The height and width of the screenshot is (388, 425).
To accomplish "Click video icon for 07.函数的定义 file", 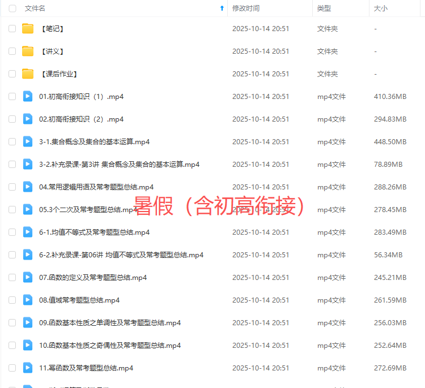I will (28, 277).
